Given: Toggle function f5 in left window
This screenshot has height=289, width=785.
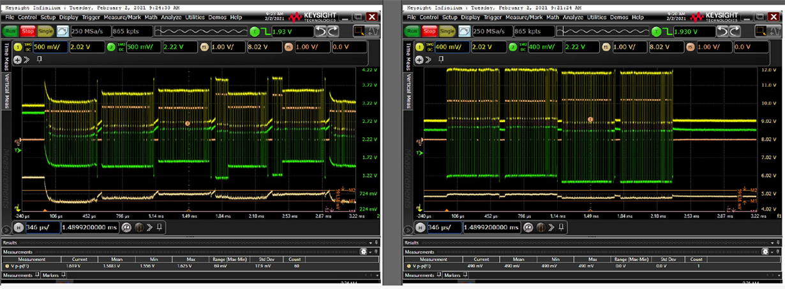Looking at the screenshot, I should point(288,47).
